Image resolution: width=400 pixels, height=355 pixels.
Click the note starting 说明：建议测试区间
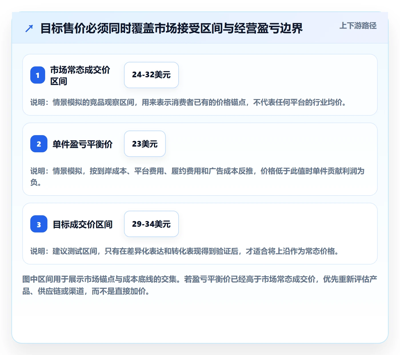[x=185, y=251]
